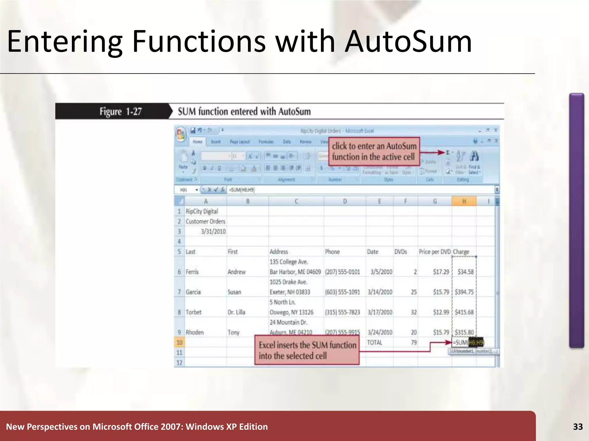Screen dimensions: 589x441
Task: Switch to the Home tab
Action: coord(197,142)
